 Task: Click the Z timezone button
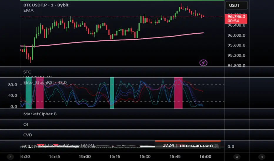[x=10, y=157]
